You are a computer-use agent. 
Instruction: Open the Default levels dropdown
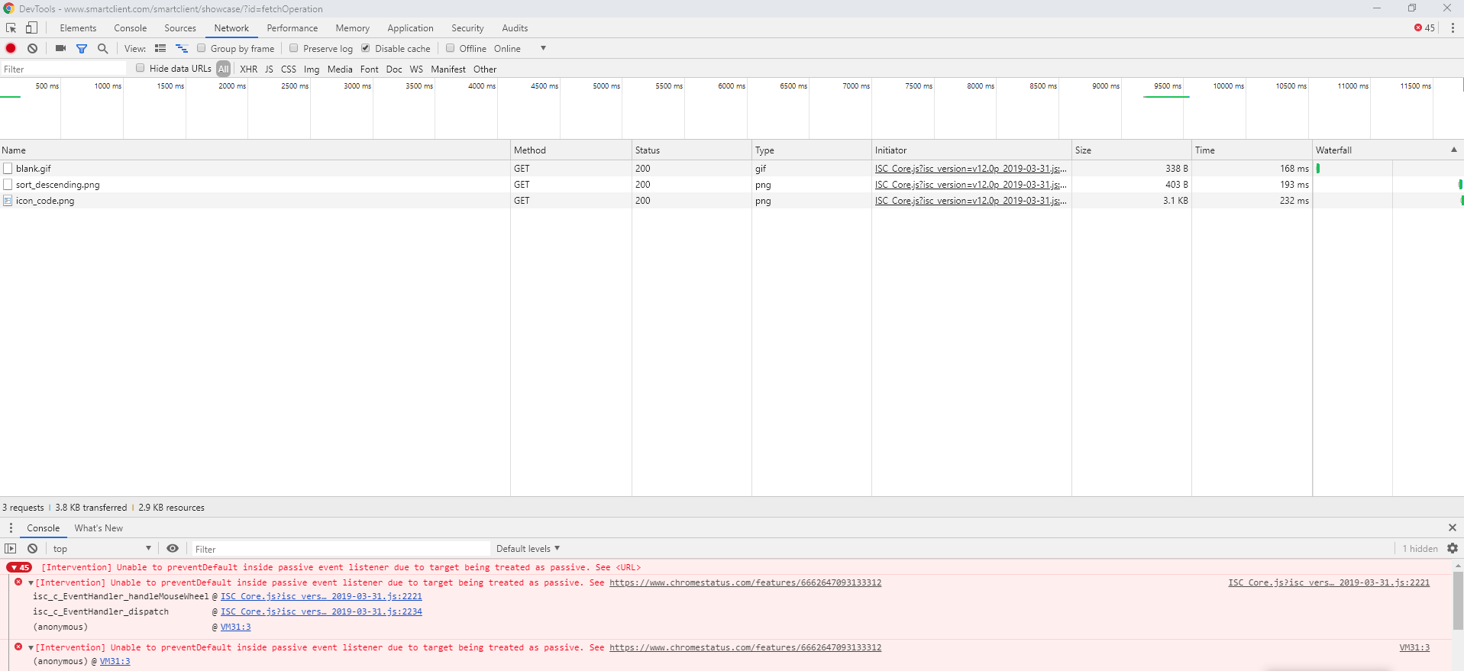click(528, 548)
